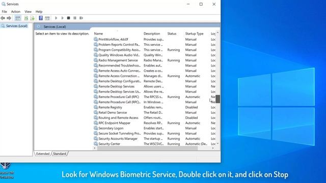Click the Export List toolbar icon
The height and width of the screenshot is (183, 326).
32,18
